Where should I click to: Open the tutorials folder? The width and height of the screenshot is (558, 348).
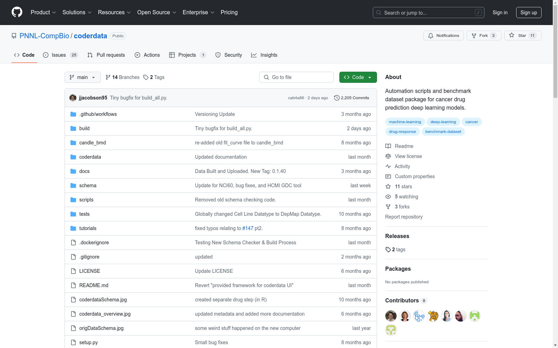point(88,228)
